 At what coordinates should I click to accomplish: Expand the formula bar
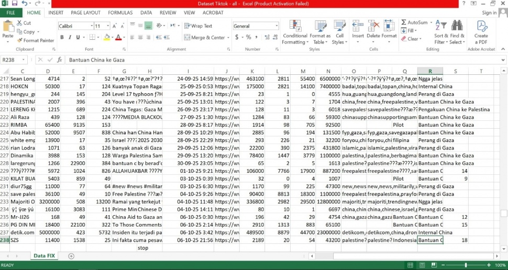(503, 60)
